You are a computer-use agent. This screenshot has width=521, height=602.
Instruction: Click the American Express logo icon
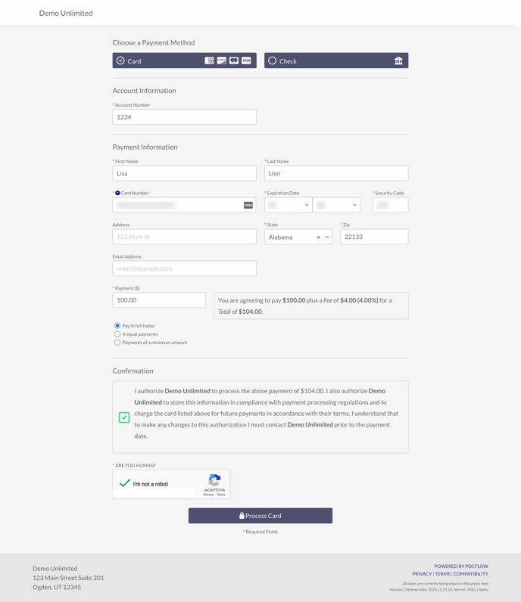(x=209, y=61)
